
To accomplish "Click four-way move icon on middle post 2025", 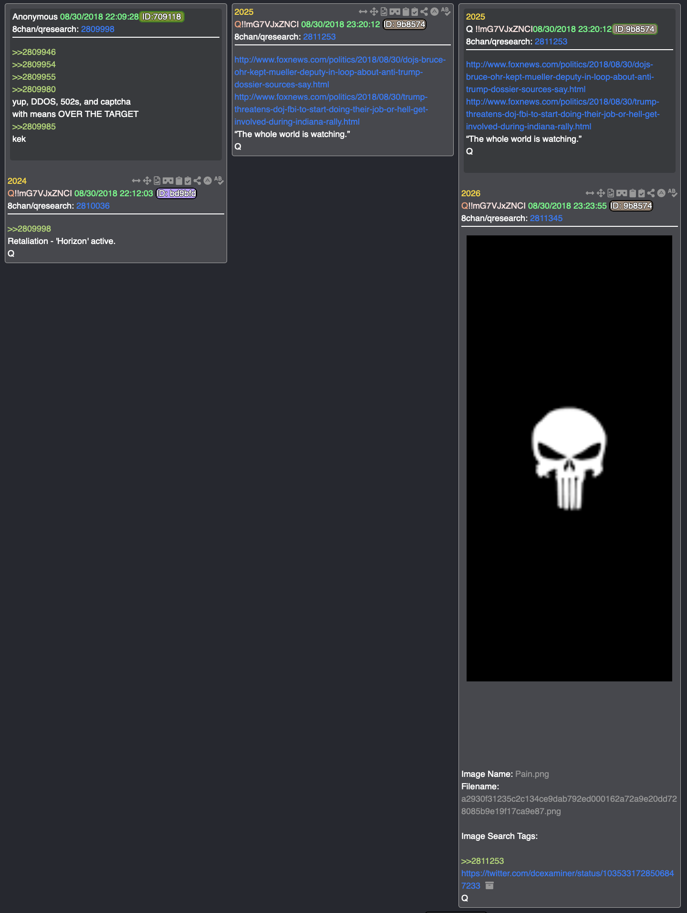I will (x=374, y=11).
